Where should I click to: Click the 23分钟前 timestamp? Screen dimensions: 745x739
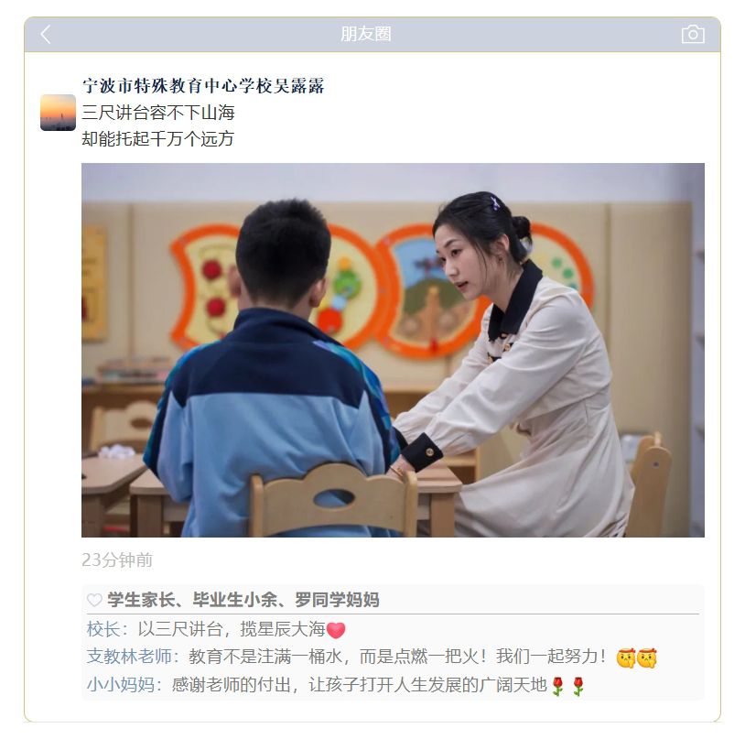pos(117,560)
